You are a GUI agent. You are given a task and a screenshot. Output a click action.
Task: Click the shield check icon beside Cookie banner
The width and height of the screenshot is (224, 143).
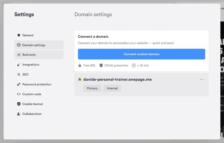[x=19, y=104]
